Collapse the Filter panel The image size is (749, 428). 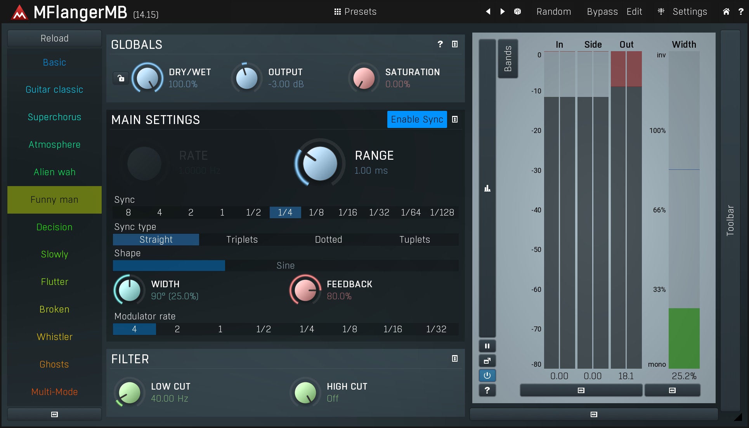pos(455,359)
